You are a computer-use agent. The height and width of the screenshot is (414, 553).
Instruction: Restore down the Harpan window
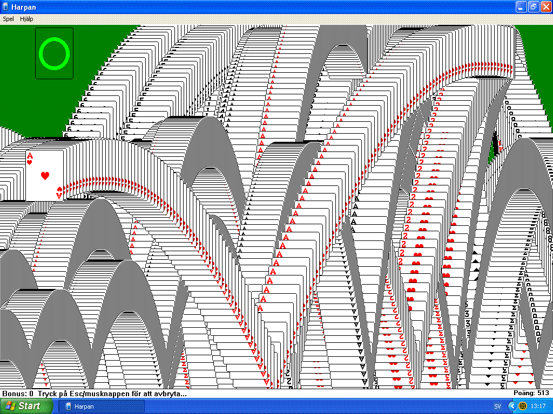coord(532,6)
